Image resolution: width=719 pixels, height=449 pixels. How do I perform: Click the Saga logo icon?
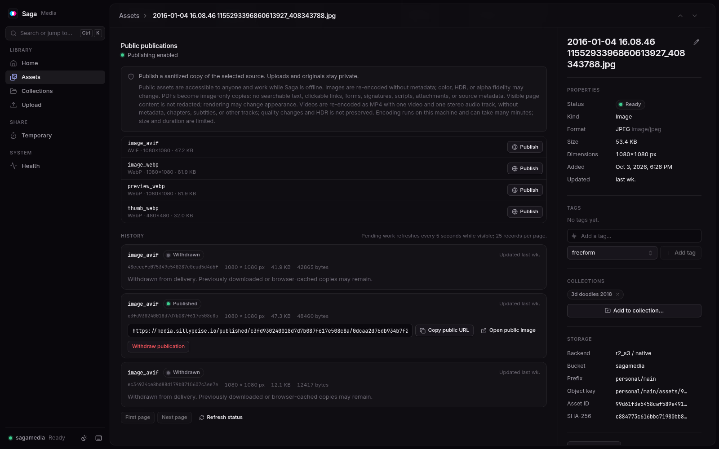[13, 13]
